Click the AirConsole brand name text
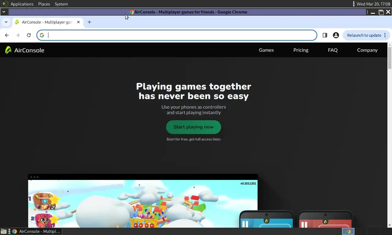 point(29,50)
